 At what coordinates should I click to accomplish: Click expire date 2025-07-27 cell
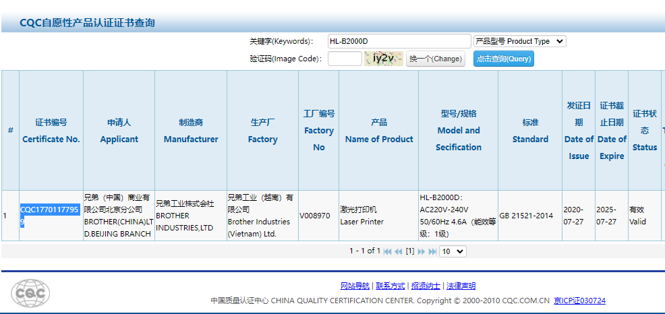click(612, 216)
